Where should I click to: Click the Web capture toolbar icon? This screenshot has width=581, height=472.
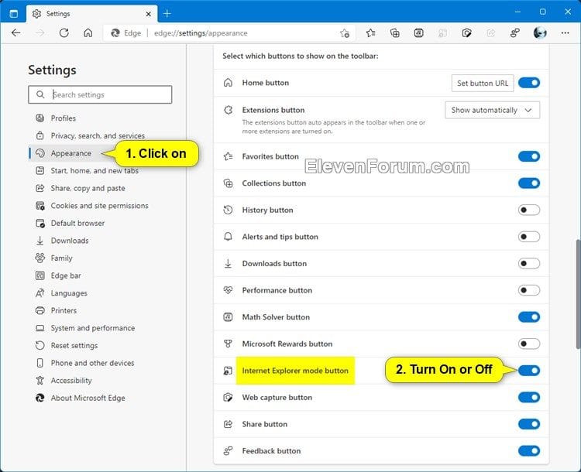coord(466,33)
